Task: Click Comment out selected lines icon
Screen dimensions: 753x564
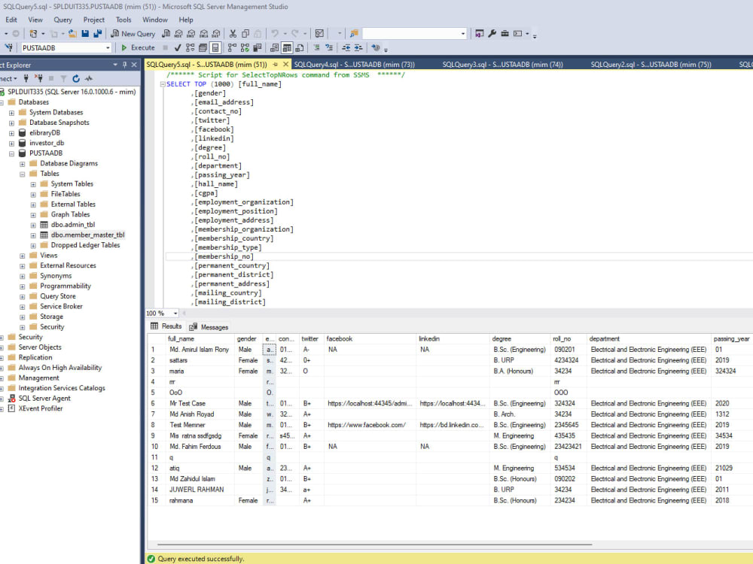Action: [x=316, y=47]
